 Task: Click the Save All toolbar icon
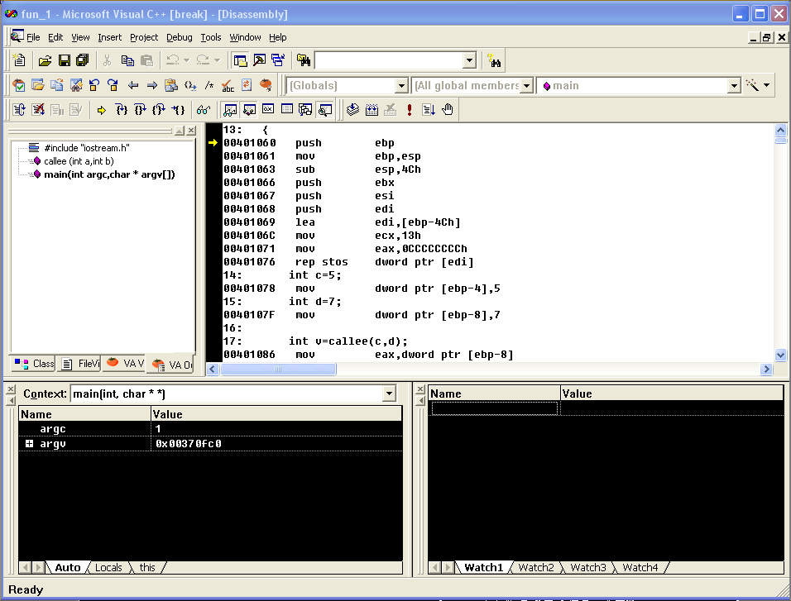[x=82, y=60]
